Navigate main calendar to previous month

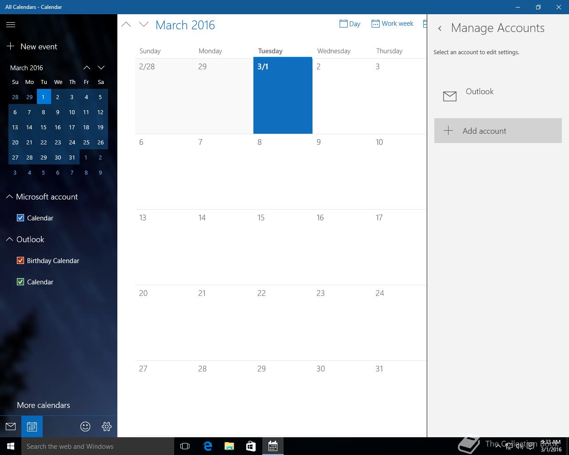point(126,24)
